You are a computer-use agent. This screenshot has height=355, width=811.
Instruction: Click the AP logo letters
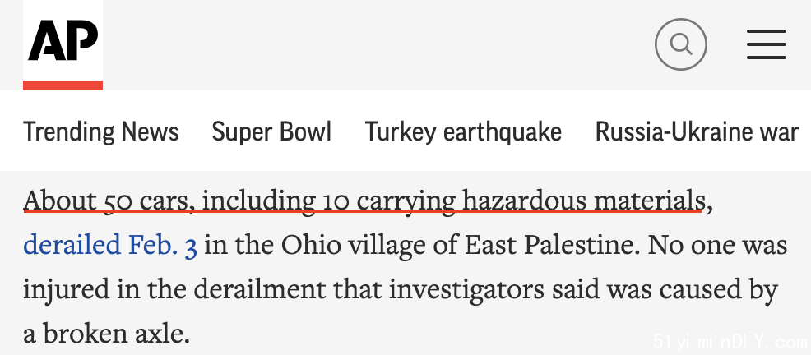tap(63, 41)
